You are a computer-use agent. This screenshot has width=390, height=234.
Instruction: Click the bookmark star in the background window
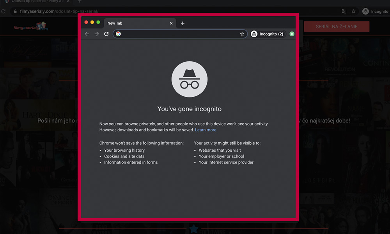pyautogui.click(x=353, y=11)
